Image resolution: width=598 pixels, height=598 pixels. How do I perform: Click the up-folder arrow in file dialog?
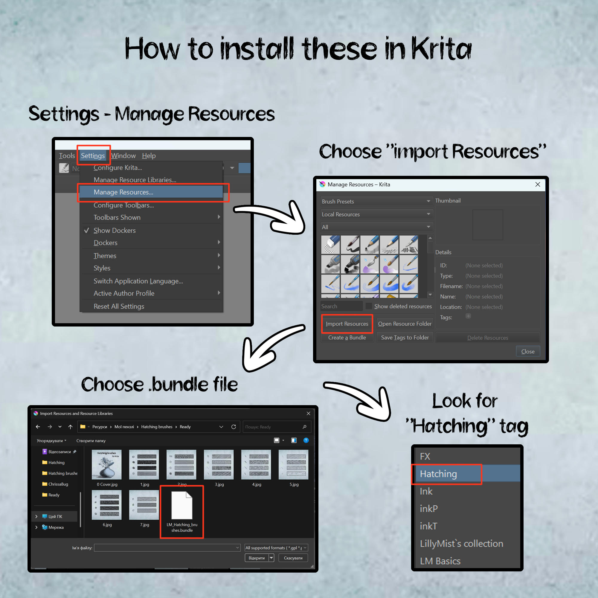point(70,427)
